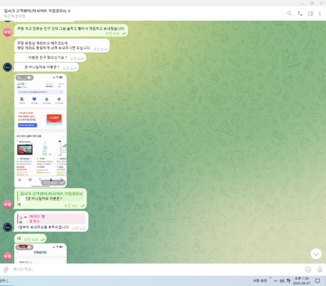The image size is (326, 286).
Task: Open the Coupang app screen video thumbnail
Action: [x=41, y=131]
